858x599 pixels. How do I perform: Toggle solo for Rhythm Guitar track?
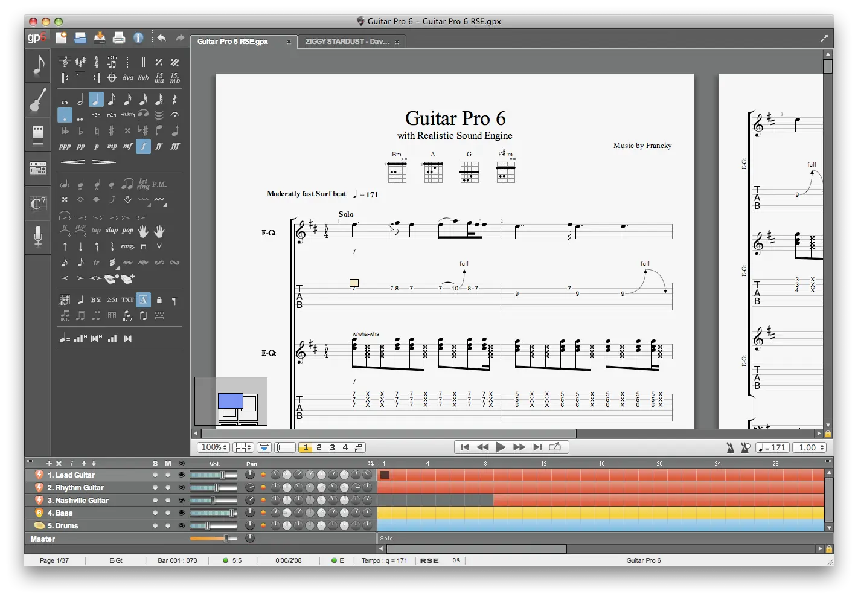tap(155, 488)
